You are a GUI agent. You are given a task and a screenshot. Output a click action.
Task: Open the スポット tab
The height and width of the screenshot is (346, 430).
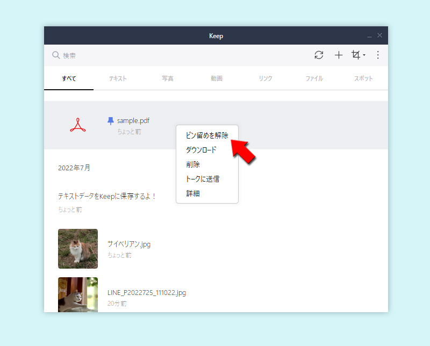tap(363, 78)
